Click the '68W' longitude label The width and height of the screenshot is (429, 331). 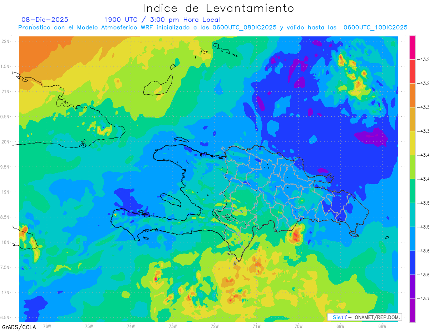tap(382, 326)
